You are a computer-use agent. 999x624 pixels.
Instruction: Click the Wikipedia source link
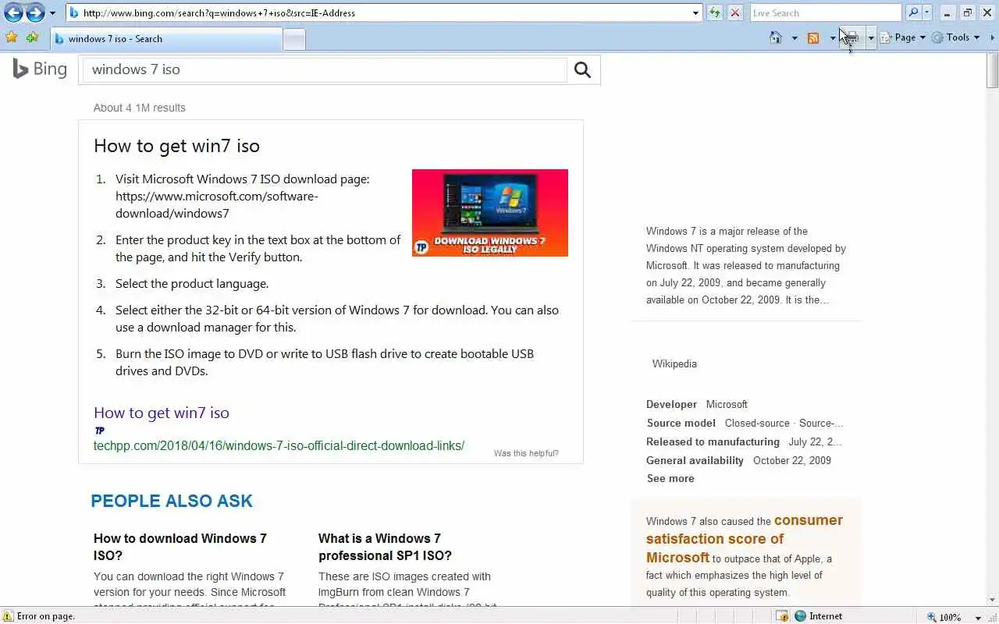pyautogui.click(x=674, y=363)
